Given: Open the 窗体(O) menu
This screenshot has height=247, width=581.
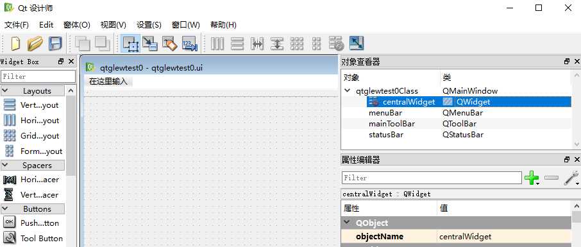Looking at the screenshot, I should click(x=77, y=25).
